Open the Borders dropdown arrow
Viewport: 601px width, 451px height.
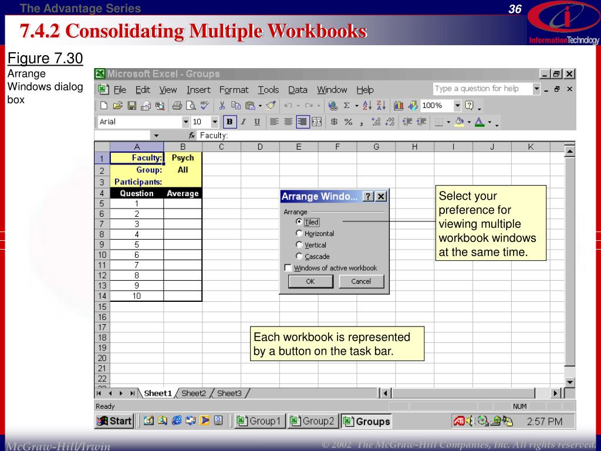point(448,122)
